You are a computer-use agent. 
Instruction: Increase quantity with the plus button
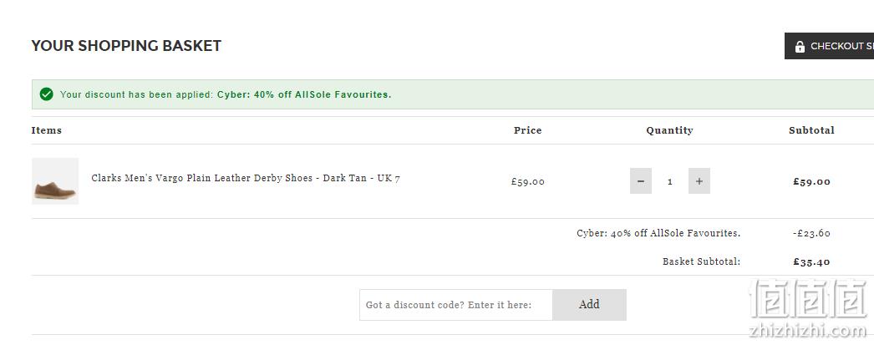[x=699, y=181]
